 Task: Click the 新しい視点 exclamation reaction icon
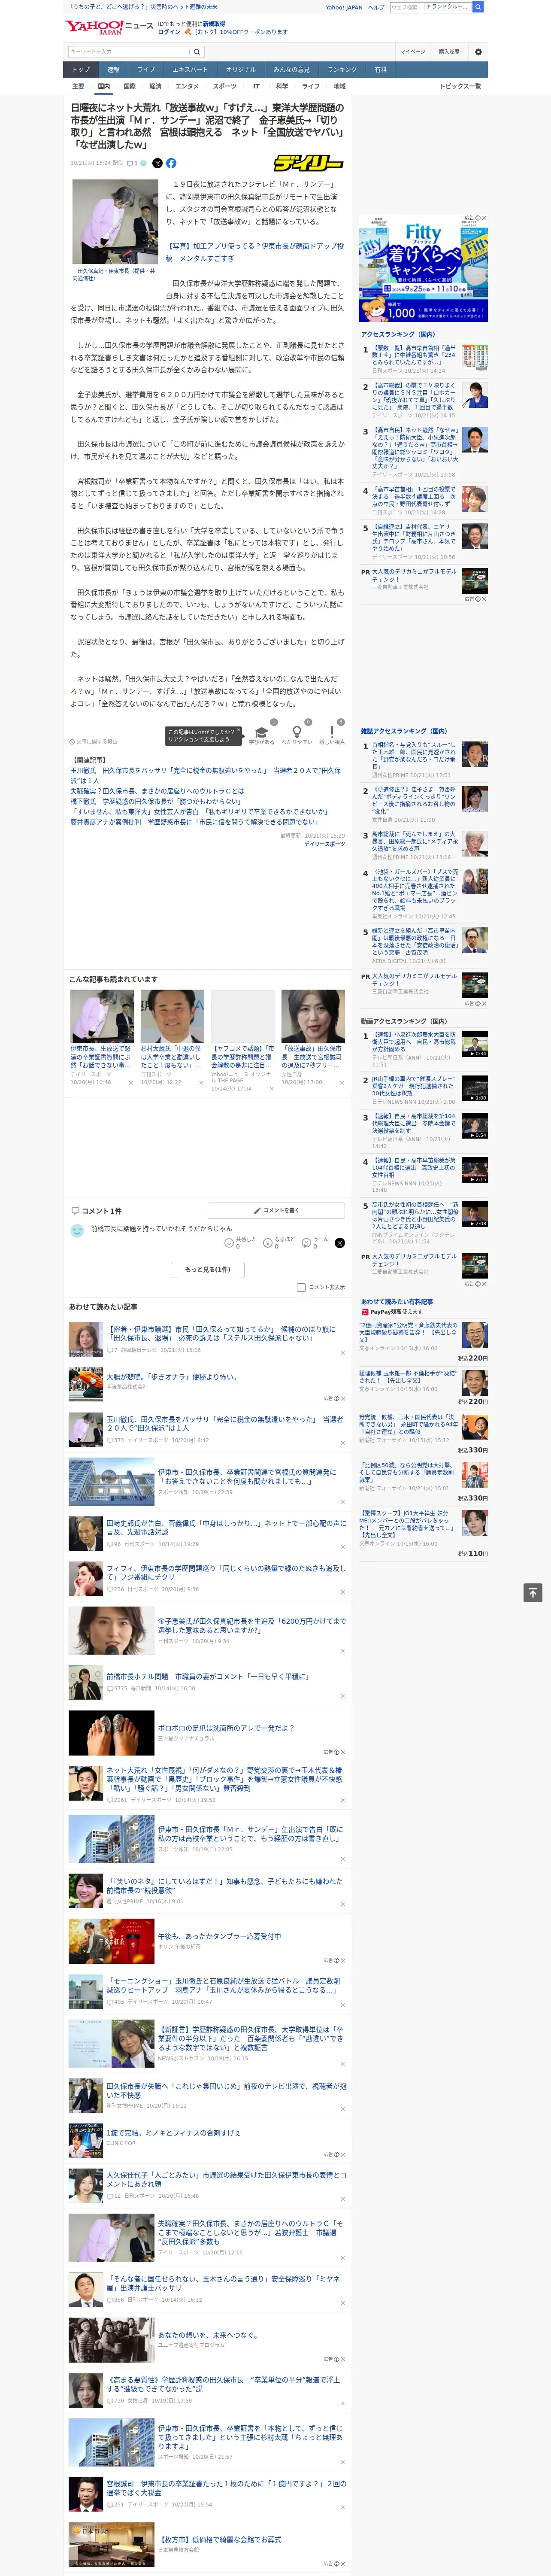(x=332, y=732)
